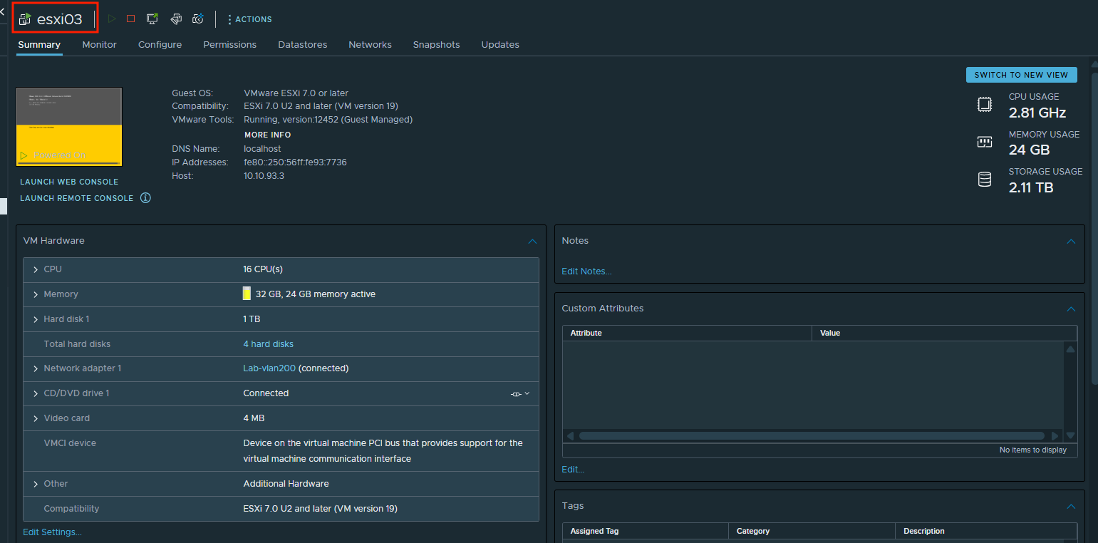Open the 4 hard disks link
Screen dimensions: 1098x543
pyautogui.click(x=268, y=344)
